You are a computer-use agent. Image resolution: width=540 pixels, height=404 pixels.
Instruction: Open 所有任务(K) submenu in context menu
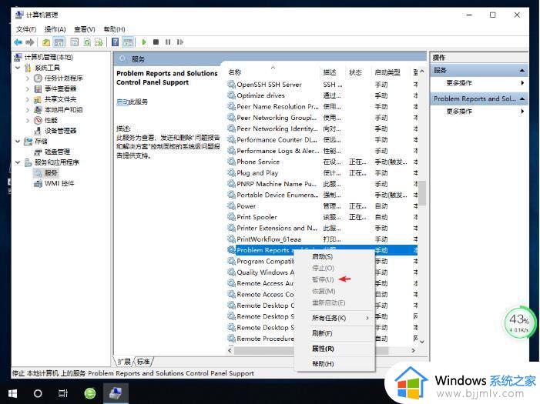[335, 318]
